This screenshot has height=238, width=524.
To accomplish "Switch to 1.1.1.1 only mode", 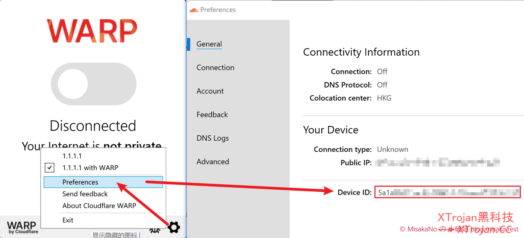I will click(72, 156).
